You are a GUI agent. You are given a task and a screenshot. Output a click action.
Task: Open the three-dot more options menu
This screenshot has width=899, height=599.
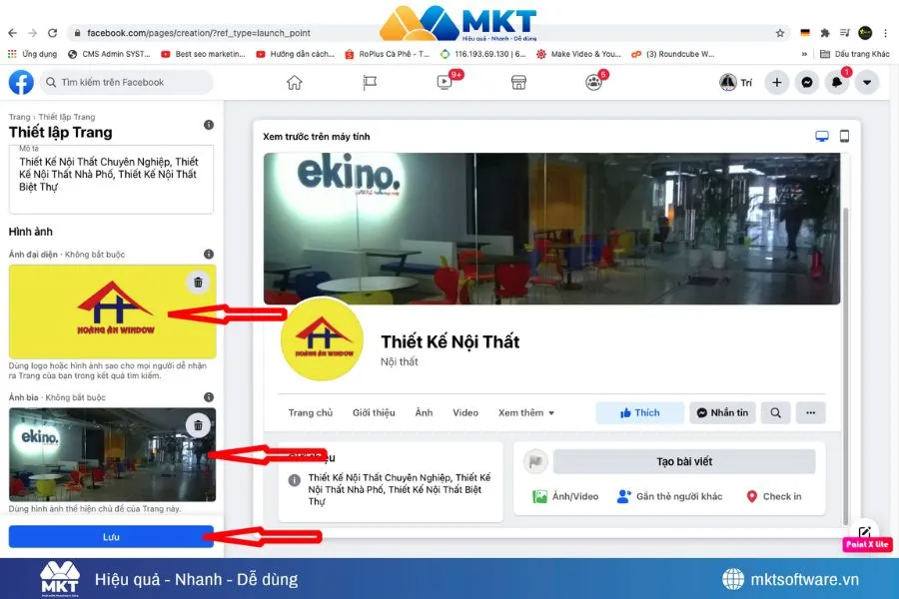pyautogui.click(x=810, y=411)
